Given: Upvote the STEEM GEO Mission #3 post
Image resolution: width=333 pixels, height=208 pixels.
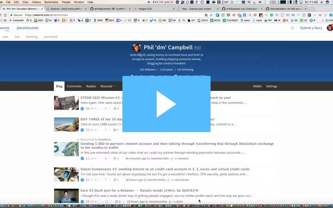Looking at the screenshot, I should [82, 109].
